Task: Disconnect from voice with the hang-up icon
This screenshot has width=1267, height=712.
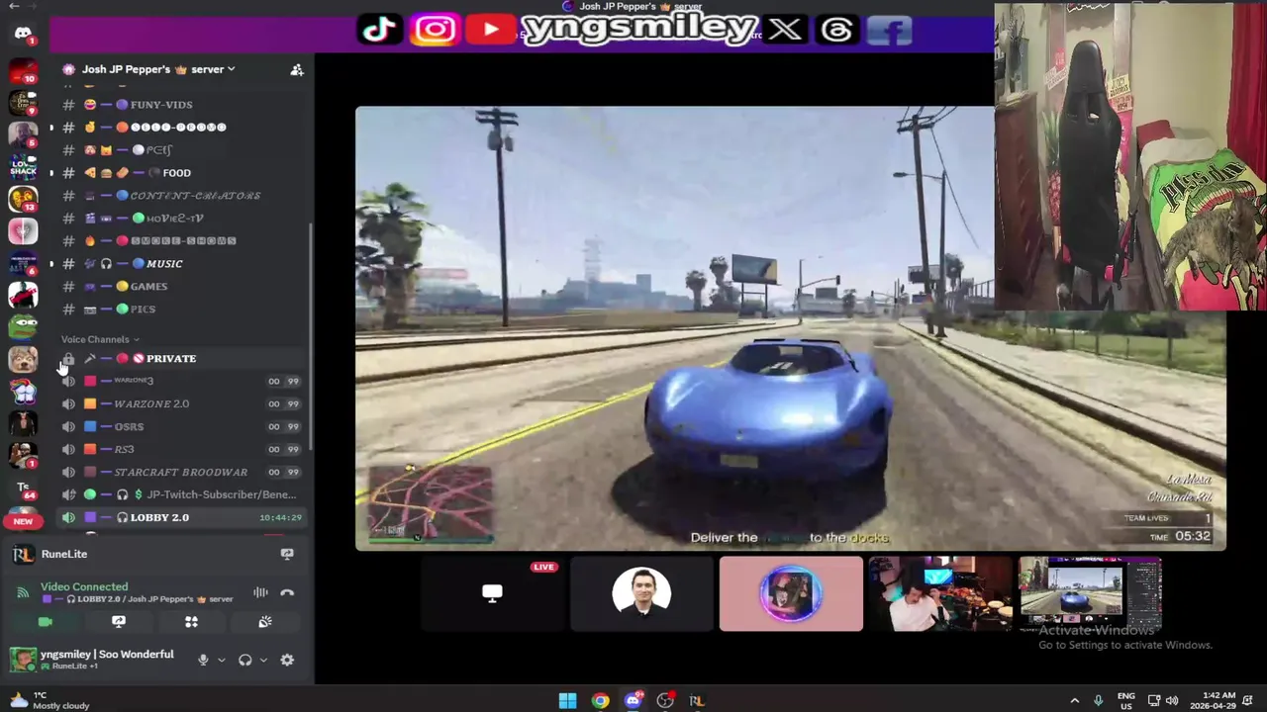Action: tap(287, 593)
